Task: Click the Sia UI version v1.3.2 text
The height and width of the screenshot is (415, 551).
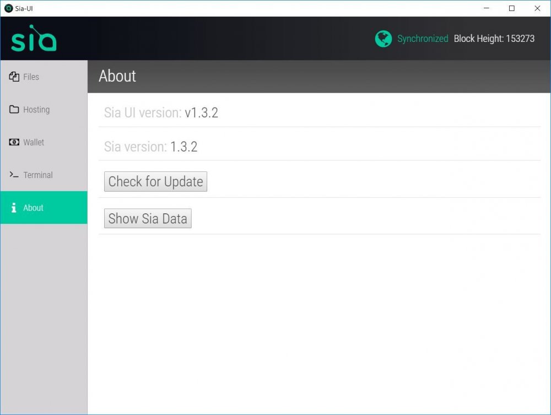Action: (161, 113)
